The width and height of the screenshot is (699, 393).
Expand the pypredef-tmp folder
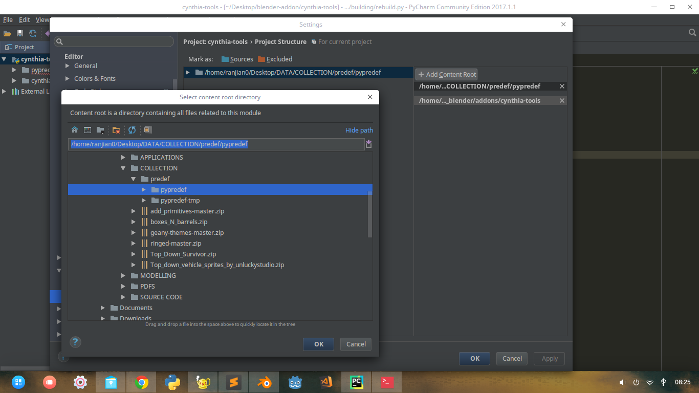point(144,201)
